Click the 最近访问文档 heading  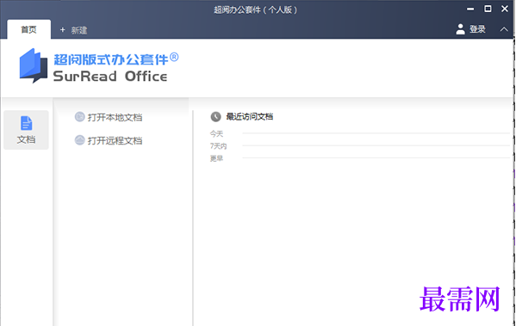pos(250,116)
